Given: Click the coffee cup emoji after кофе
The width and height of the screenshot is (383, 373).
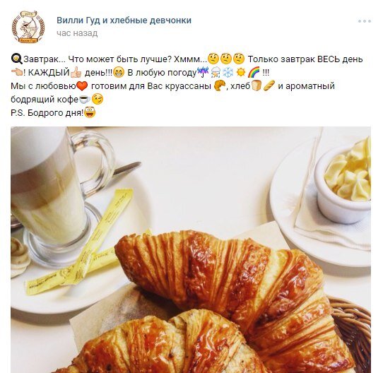Looking at the screenshot, I should click(x=85, y=100).
